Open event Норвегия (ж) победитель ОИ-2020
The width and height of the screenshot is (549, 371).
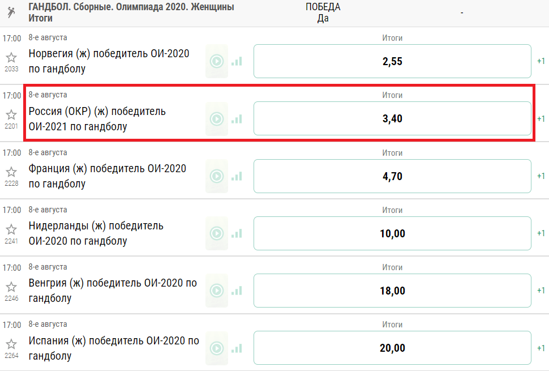point(109,61)
